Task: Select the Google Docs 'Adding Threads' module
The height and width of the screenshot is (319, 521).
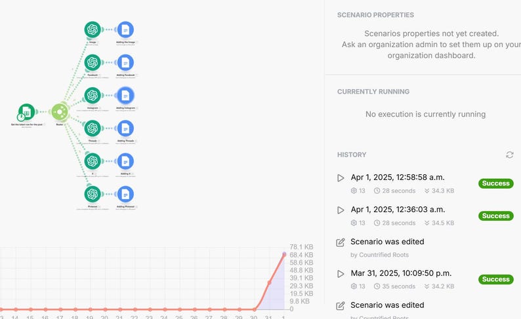Action: [x=125, y=128]
